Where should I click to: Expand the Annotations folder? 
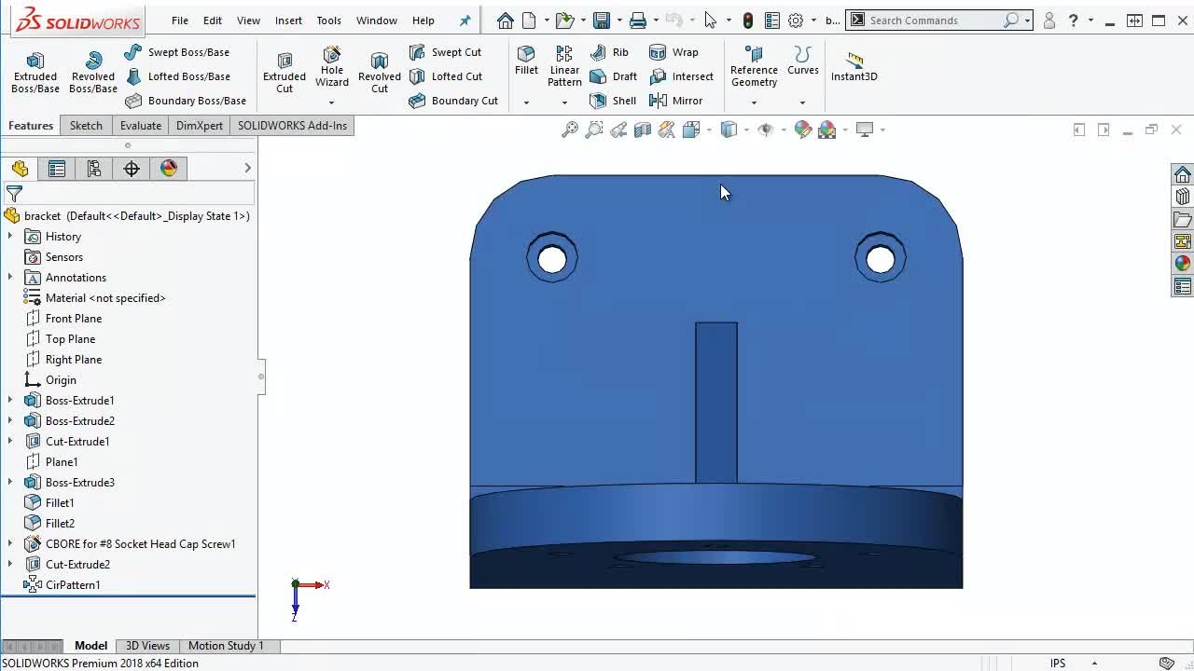[x=10, y=278]
